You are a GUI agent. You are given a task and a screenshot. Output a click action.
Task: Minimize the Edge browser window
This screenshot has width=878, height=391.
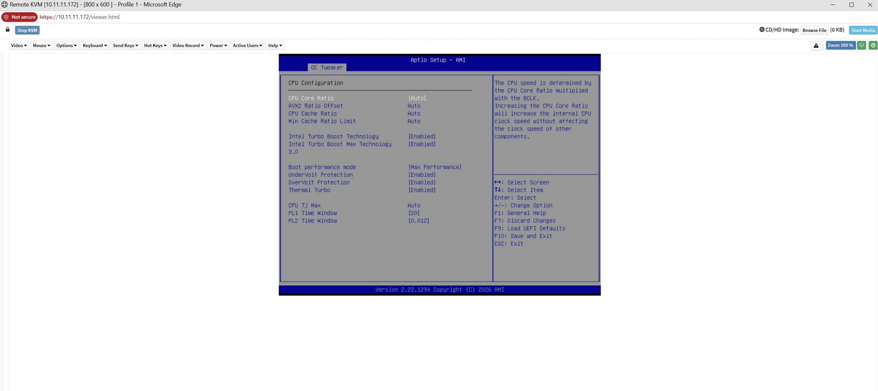(x=833, y=5)
